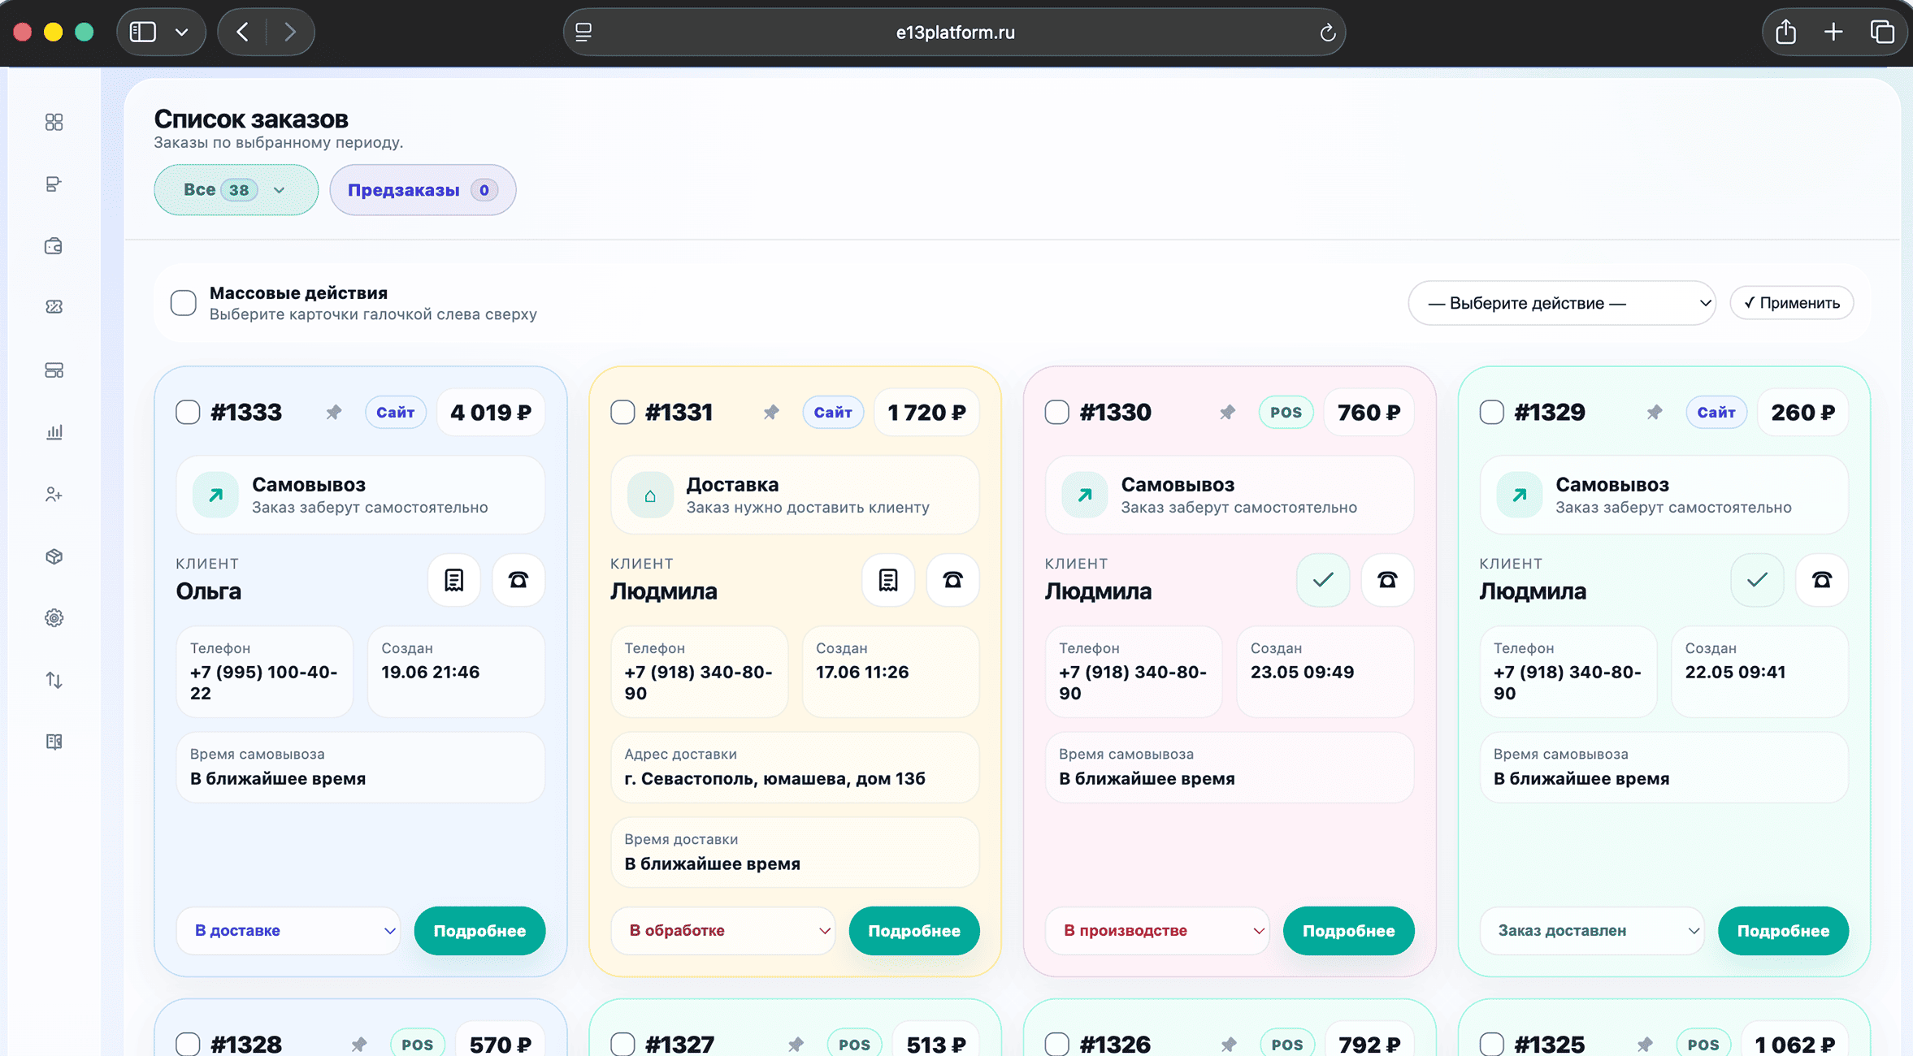Screen dimensions: 1913x1056
Task: Click the Доставка house icon on #1331
Action: point(650,495)
